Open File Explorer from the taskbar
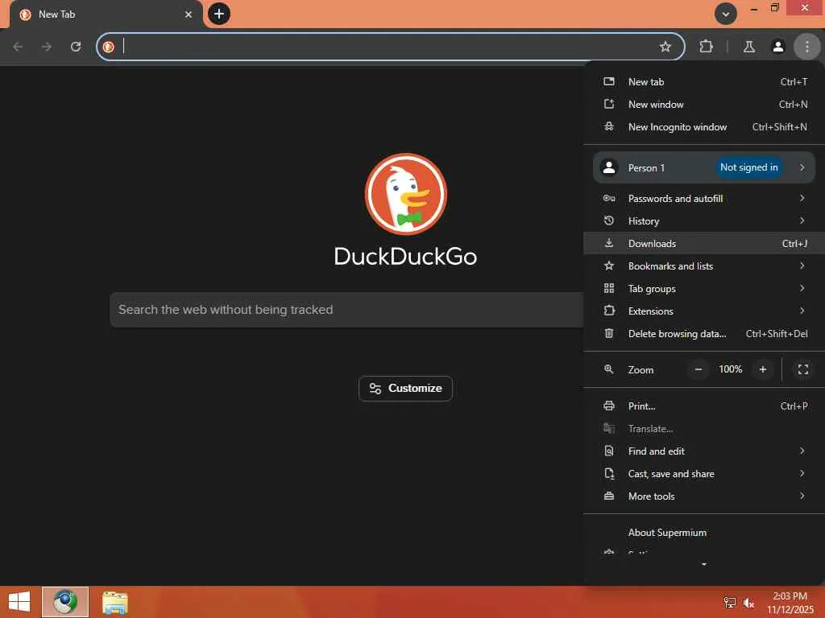Viewport: 825px width, 618px height. (x=114, y=602)
